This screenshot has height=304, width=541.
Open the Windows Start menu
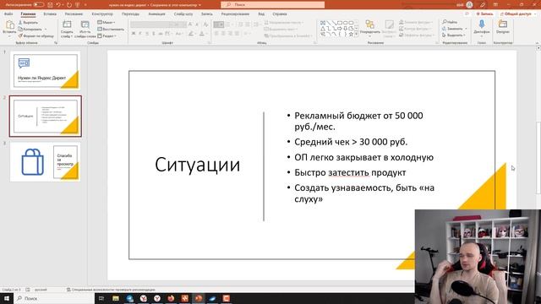(6, 298)
